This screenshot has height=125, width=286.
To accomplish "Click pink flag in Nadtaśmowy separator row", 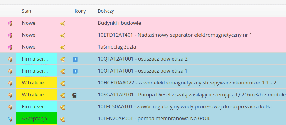I will (x=10, y=35).
